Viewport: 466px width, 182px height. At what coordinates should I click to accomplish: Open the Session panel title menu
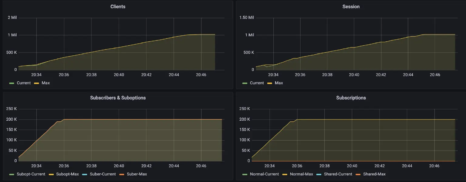pyautogui.click(x=351, y=6)
